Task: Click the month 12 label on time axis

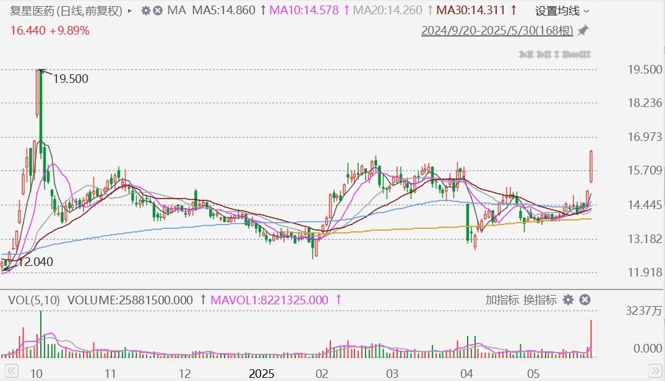Action: [x=184, y=374]
